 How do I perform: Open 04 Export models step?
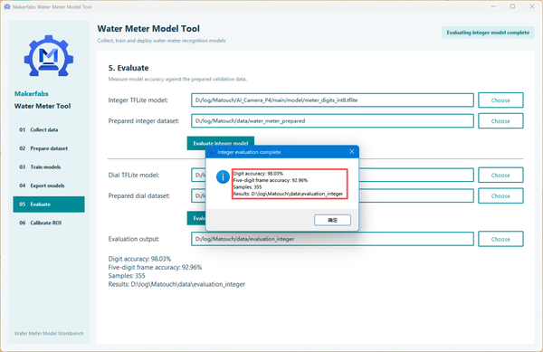tap(49, 186)
